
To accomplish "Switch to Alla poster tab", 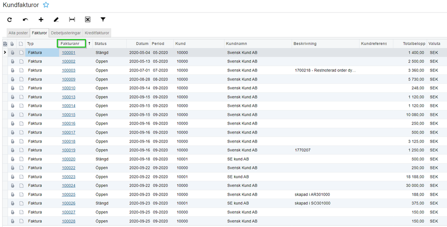I will (x=18, y=33).
